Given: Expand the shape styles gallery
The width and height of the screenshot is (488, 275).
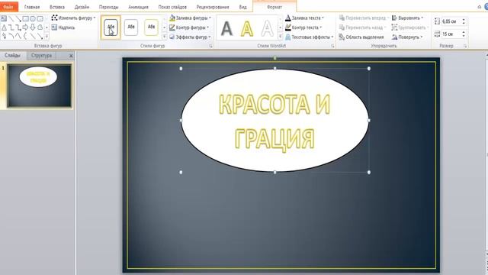Looking at the screenshot, I should 165,37.
